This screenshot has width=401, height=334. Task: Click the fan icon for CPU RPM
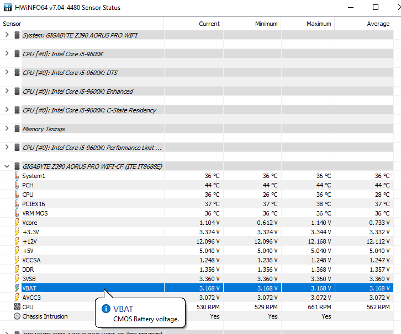pyautogui.click(x=17, y=306)
